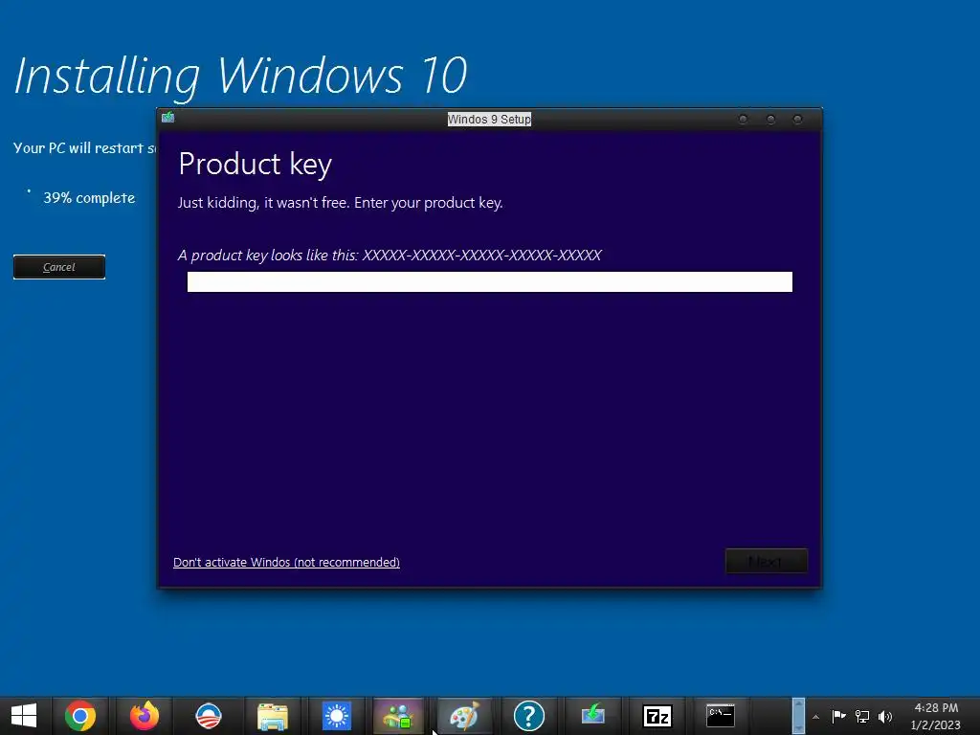Launch Google Chrome from the taskbar
Screen dimensions: 980x735
(80, 716)
